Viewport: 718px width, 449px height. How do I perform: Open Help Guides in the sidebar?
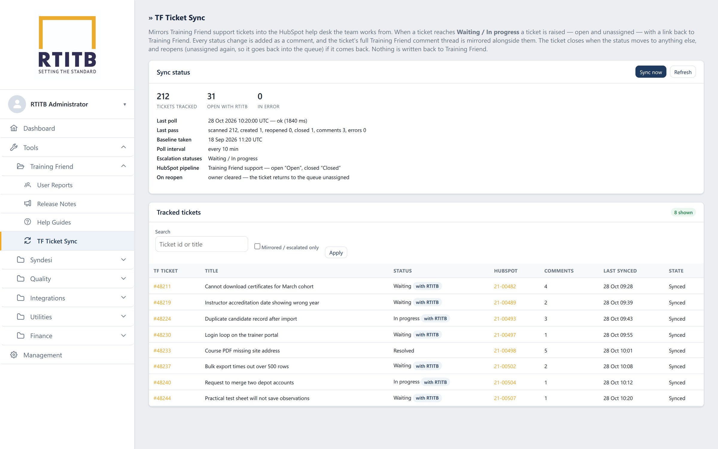point(67,222)
